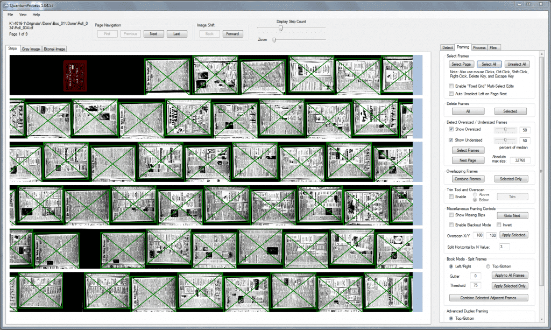The height and width of the screenshot is (330, 551).
Task: Check the Invert checkbox
Action: click(x=499, y=225)
